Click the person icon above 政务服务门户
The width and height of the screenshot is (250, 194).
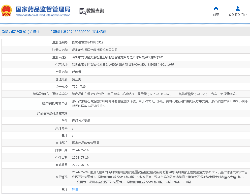[x=237, y=9]
